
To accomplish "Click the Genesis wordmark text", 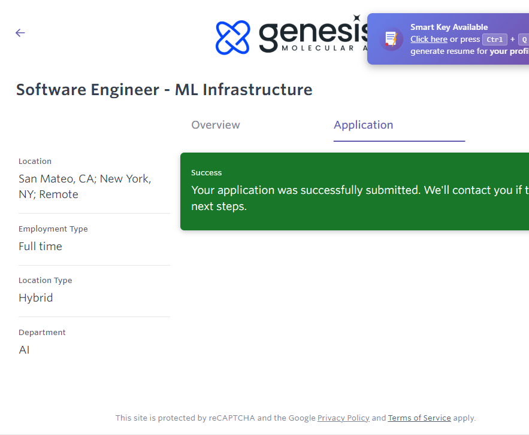I will tap(312, 35).
